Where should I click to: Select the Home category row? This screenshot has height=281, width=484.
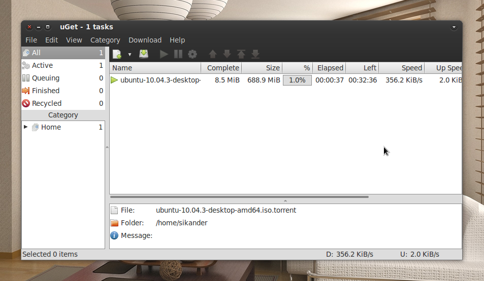[x=63, y=127]
